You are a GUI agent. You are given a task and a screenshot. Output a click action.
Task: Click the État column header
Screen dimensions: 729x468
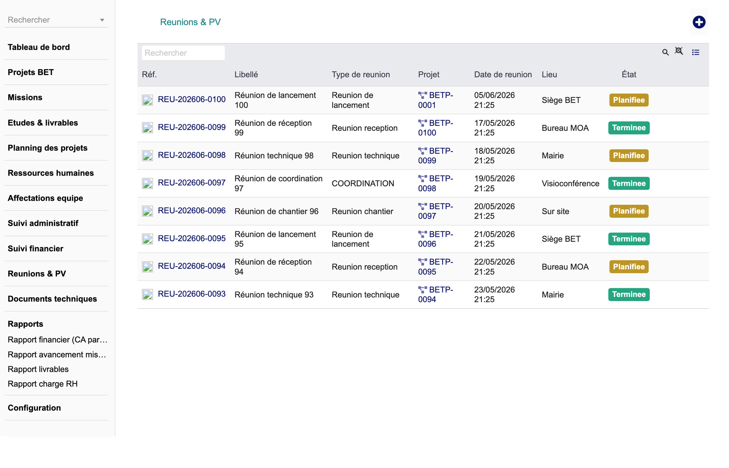(x=629, y=75)
